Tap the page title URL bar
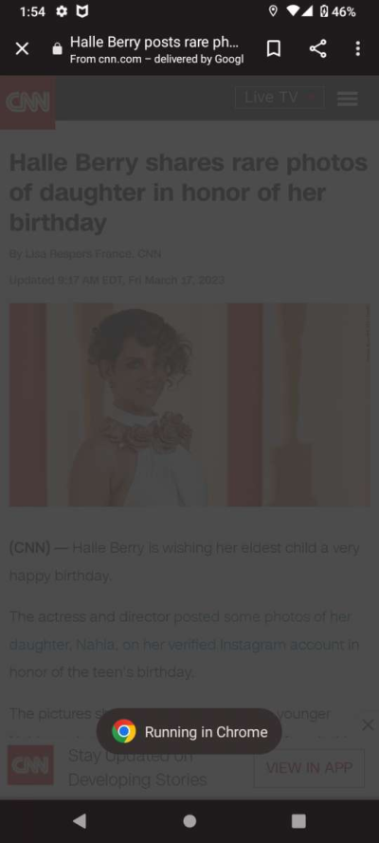Image resolution: width=379 pixels, height=843 pixels. [x=156, y=49]
